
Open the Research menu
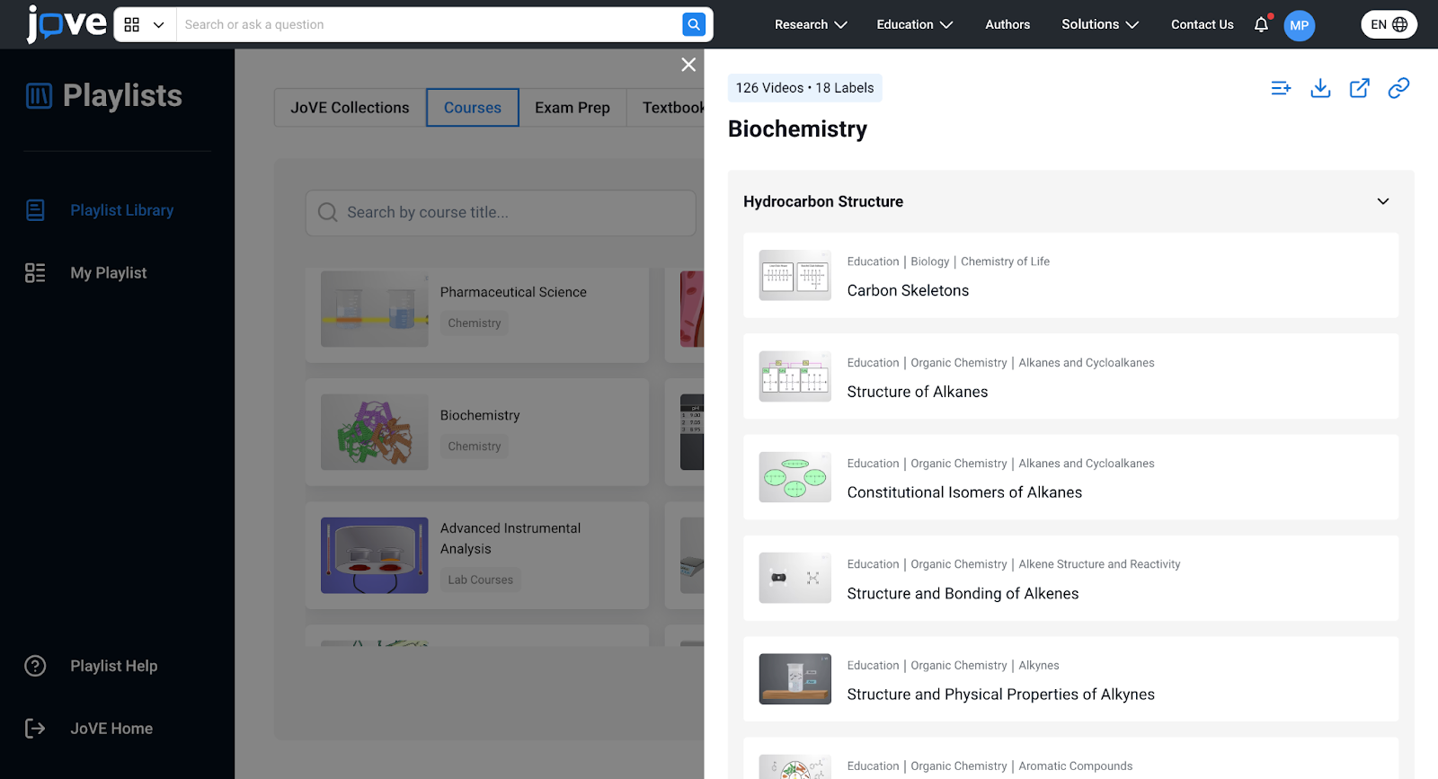coord(811,24)
